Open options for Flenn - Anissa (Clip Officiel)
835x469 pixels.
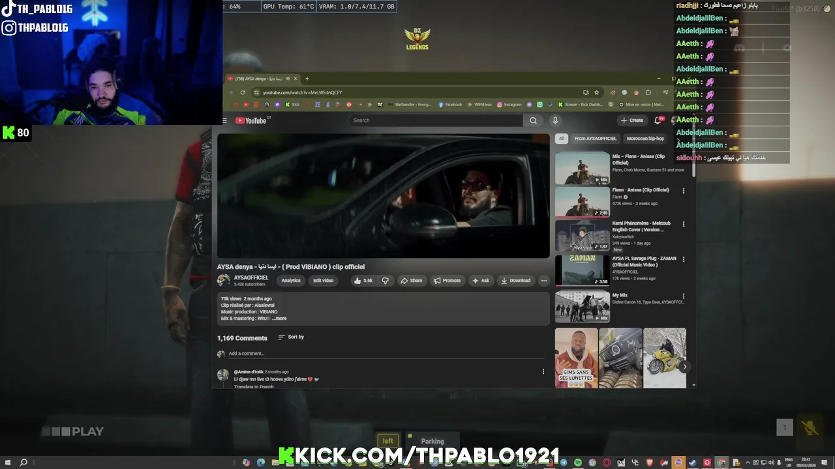683,191
